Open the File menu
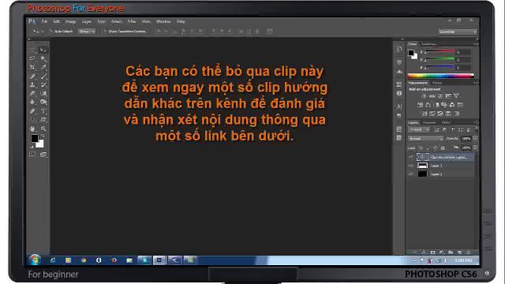Image resolution: width=505 pixels, height=284 pixels. pyautogui.click(x=44, y=21)
